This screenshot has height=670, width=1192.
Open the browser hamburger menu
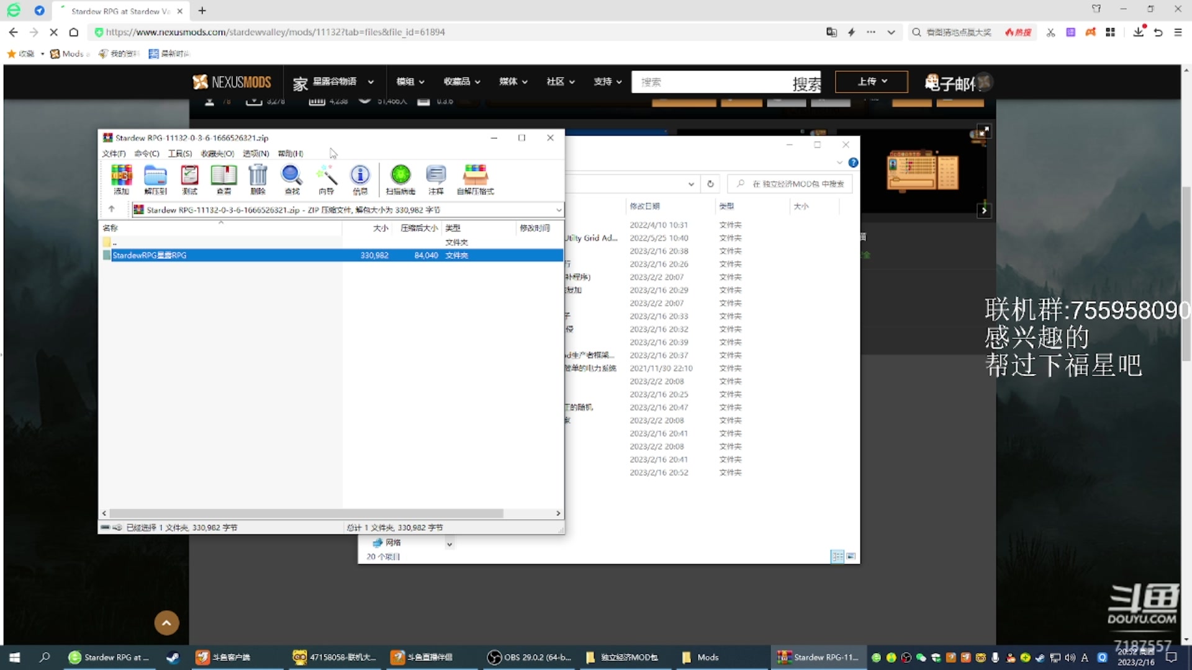1178,32
